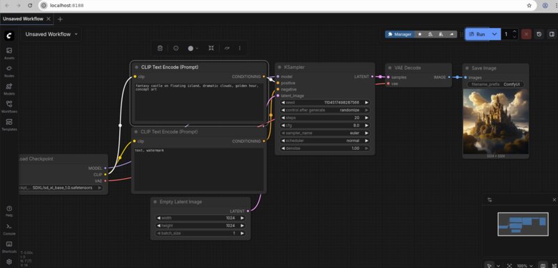
Task: Click the KSampler seed value field
Action: point(324,102)
